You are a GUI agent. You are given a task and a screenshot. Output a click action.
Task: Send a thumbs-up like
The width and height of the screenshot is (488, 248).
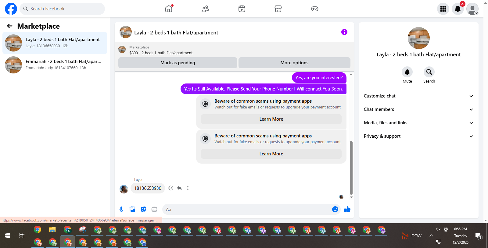click(347, 209)
